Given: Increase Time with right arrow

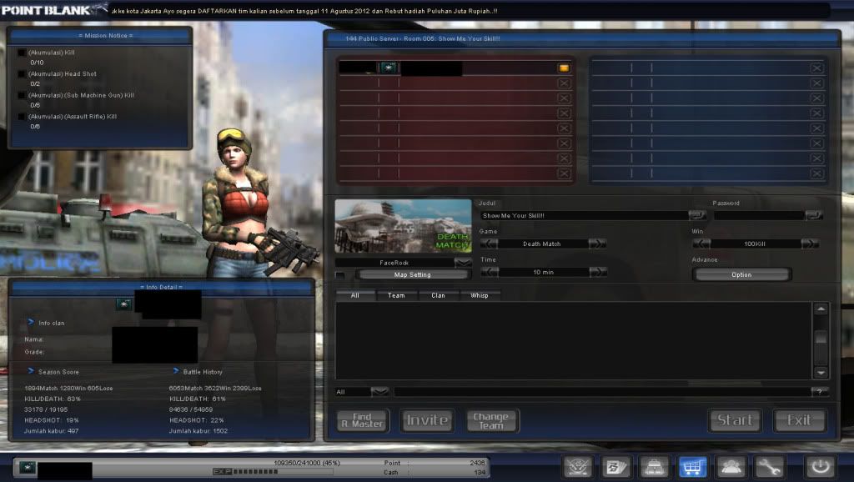Looking at the screenshot, I should click(x=597, y=272).
